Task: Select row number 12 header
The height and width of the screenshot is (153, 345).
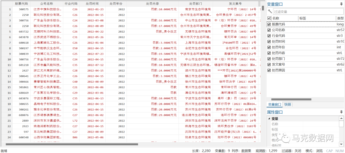Action: tap(7, 71)
